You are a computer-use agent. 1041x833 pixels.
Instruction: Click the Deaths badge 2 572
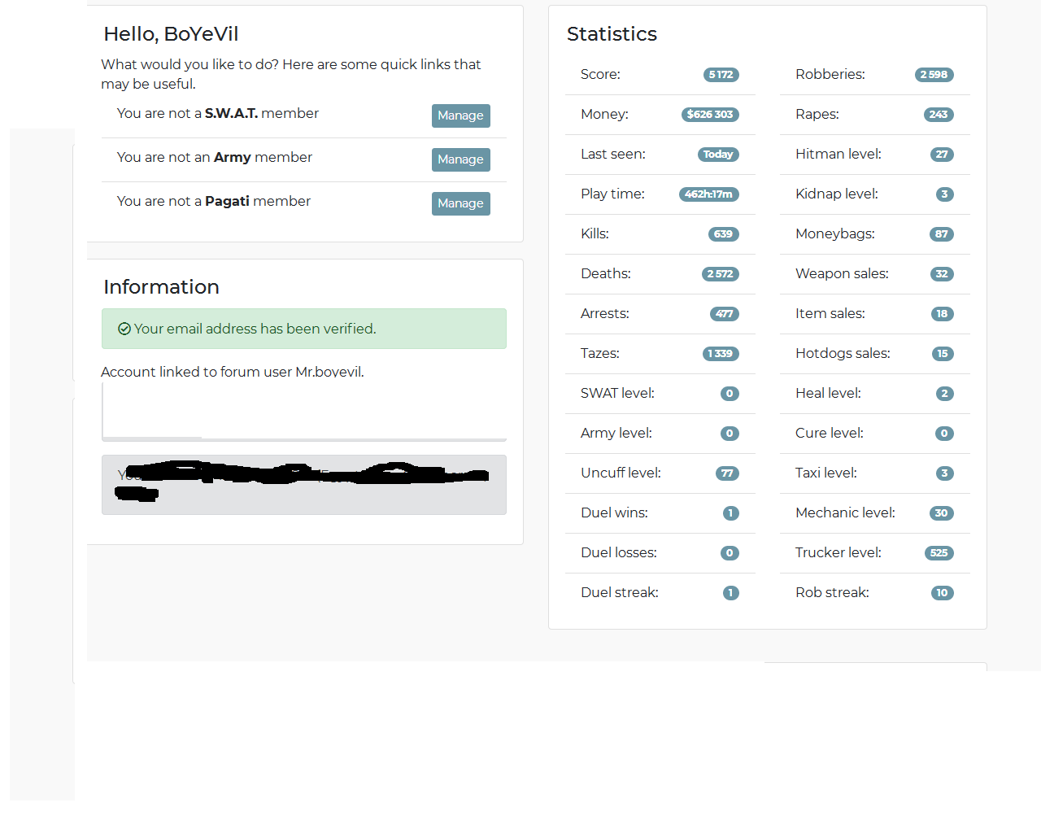tap(720, 274)
